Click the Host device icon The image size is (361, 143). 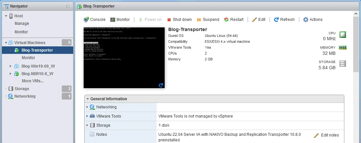[11, 16]
